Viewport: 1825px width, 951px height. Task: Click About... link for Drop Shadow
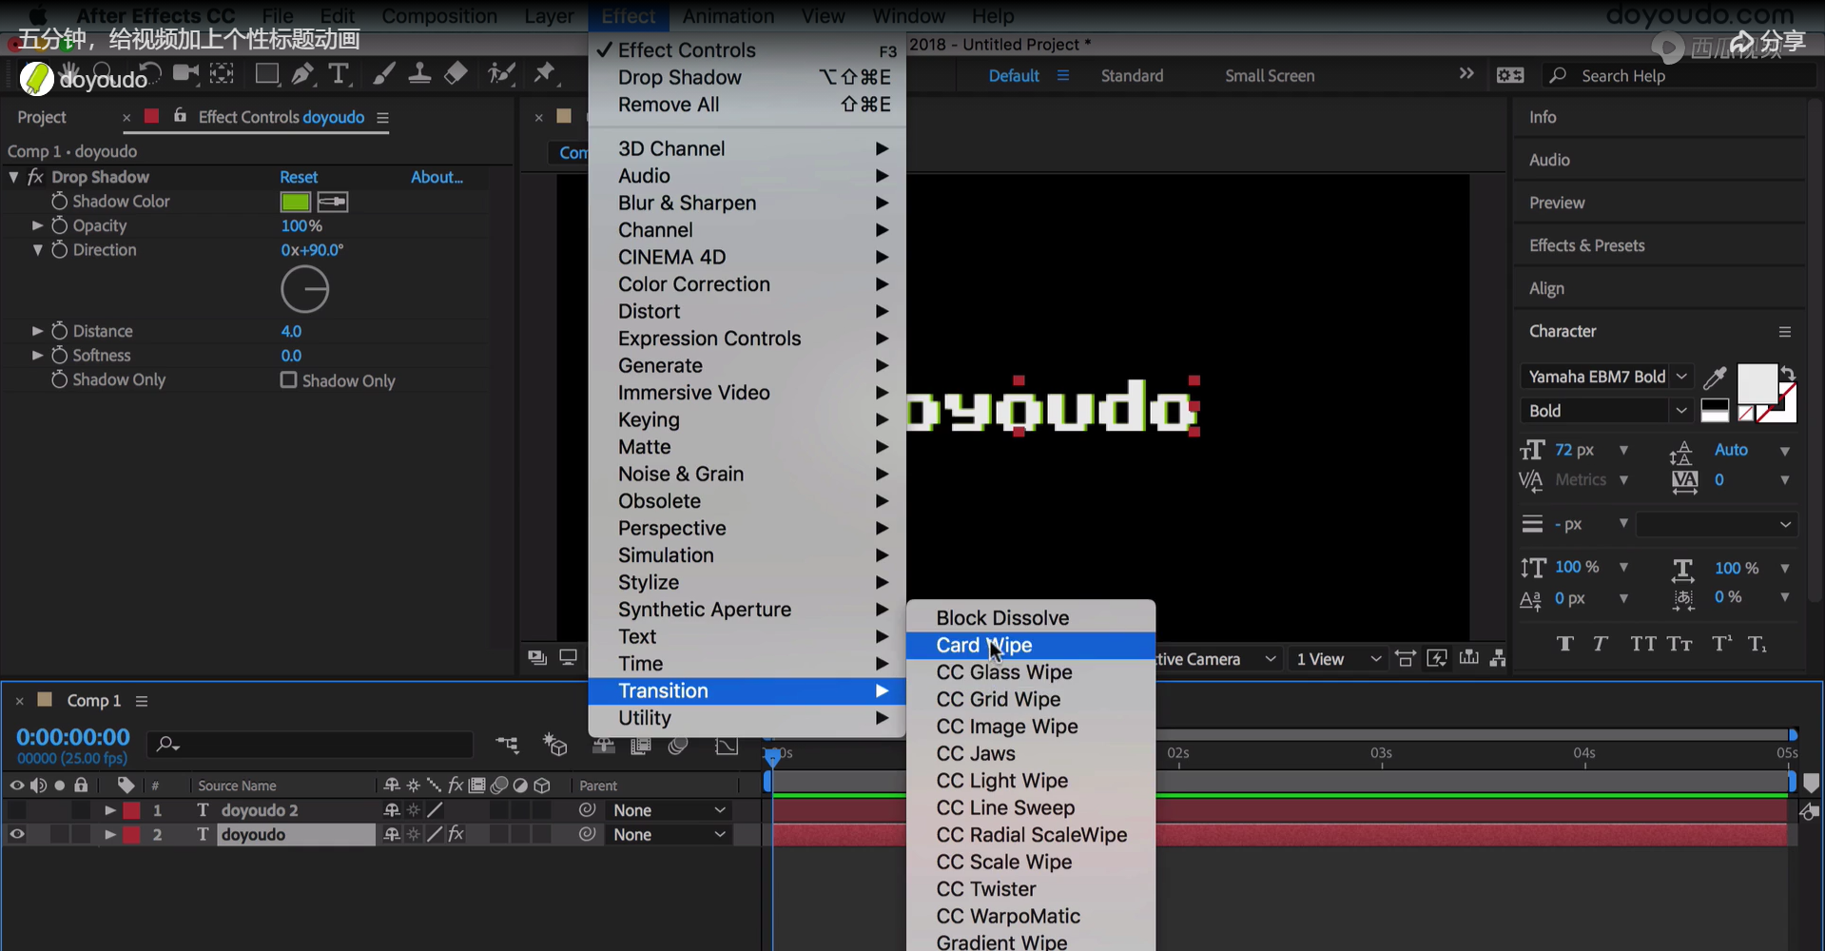pos(437,177)
